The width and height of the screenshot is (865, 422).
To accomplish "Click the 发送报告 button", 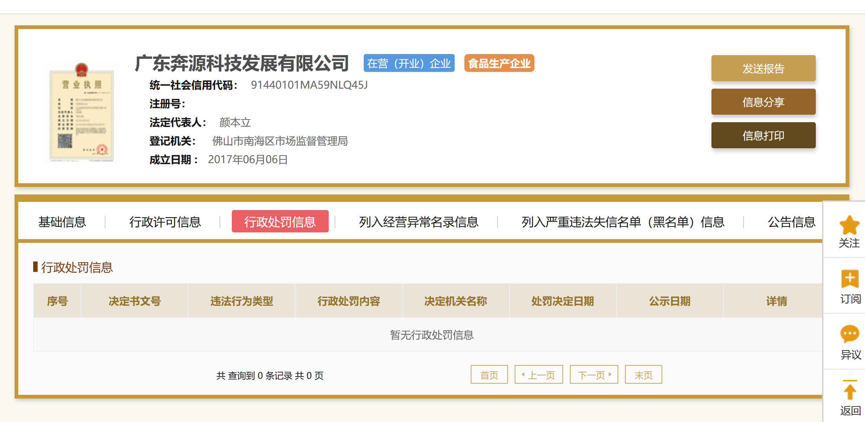I will coord(763,68).
